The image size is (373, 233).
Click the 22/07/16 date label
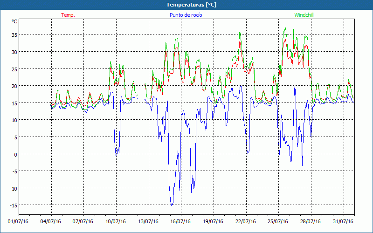click(246, 222)
